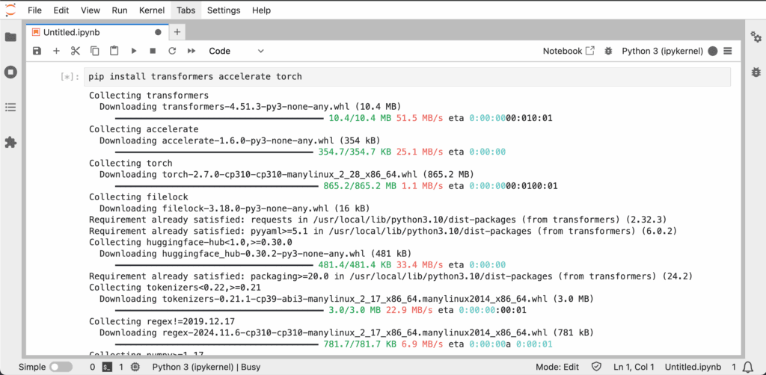
Task: Click the pip install code cell input
Action: 408,76
